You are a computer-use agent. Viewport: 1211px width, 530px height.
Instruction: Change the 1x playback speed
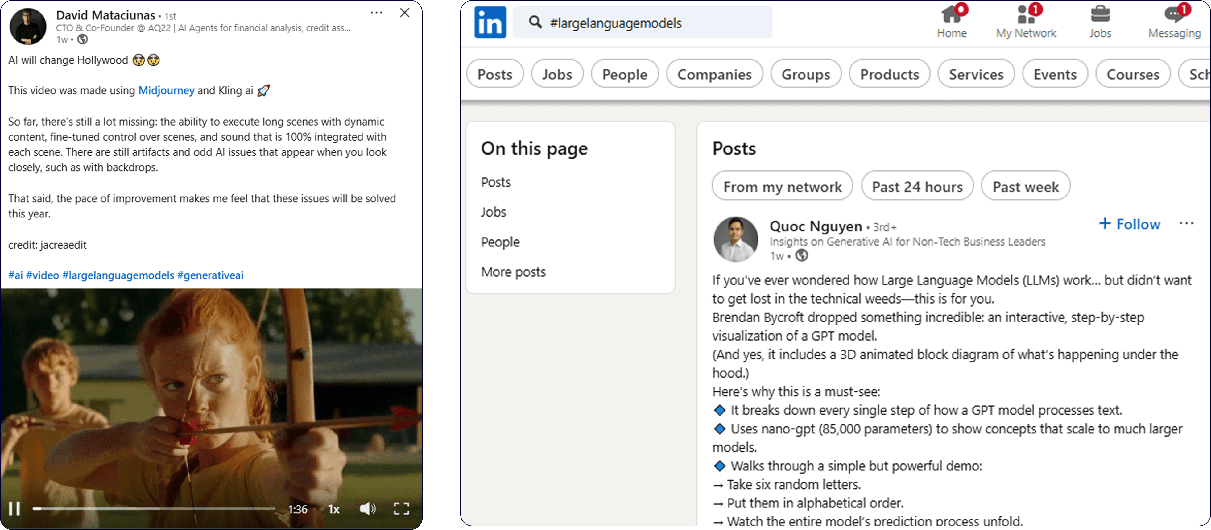pyautogui.click(x=333, y=509)
